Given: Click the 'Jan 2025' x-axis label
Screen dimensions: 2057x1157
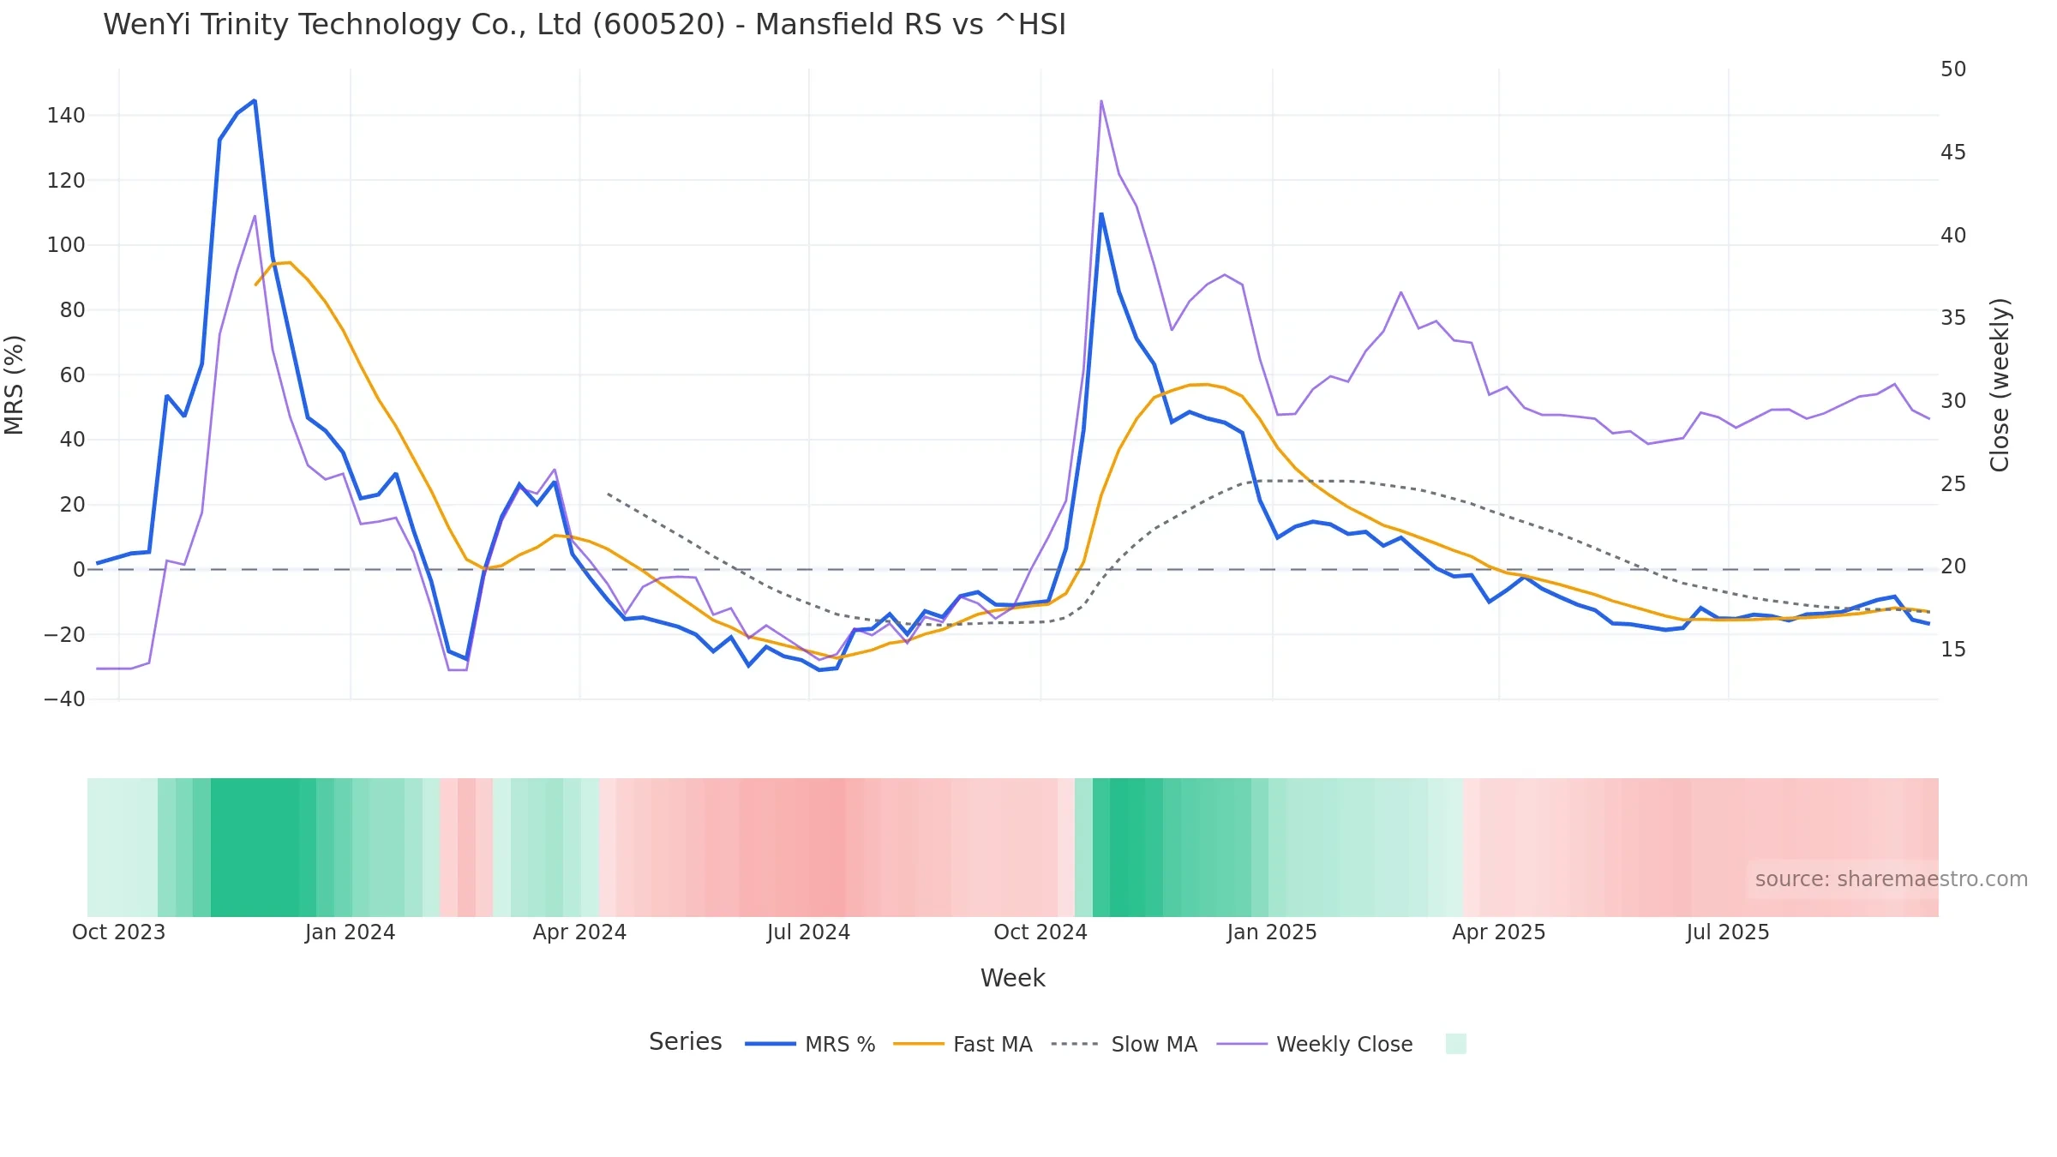Looking at the screenshot, I should point(1272,932).
